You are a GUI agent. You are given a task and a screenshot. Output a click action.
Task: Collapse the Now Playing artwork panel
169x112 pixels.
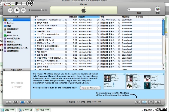click(4, 70)
